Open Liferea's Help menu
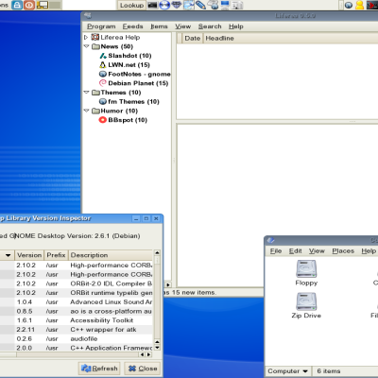This screenshot has width=378, height=378. click(x=236, y=26)
